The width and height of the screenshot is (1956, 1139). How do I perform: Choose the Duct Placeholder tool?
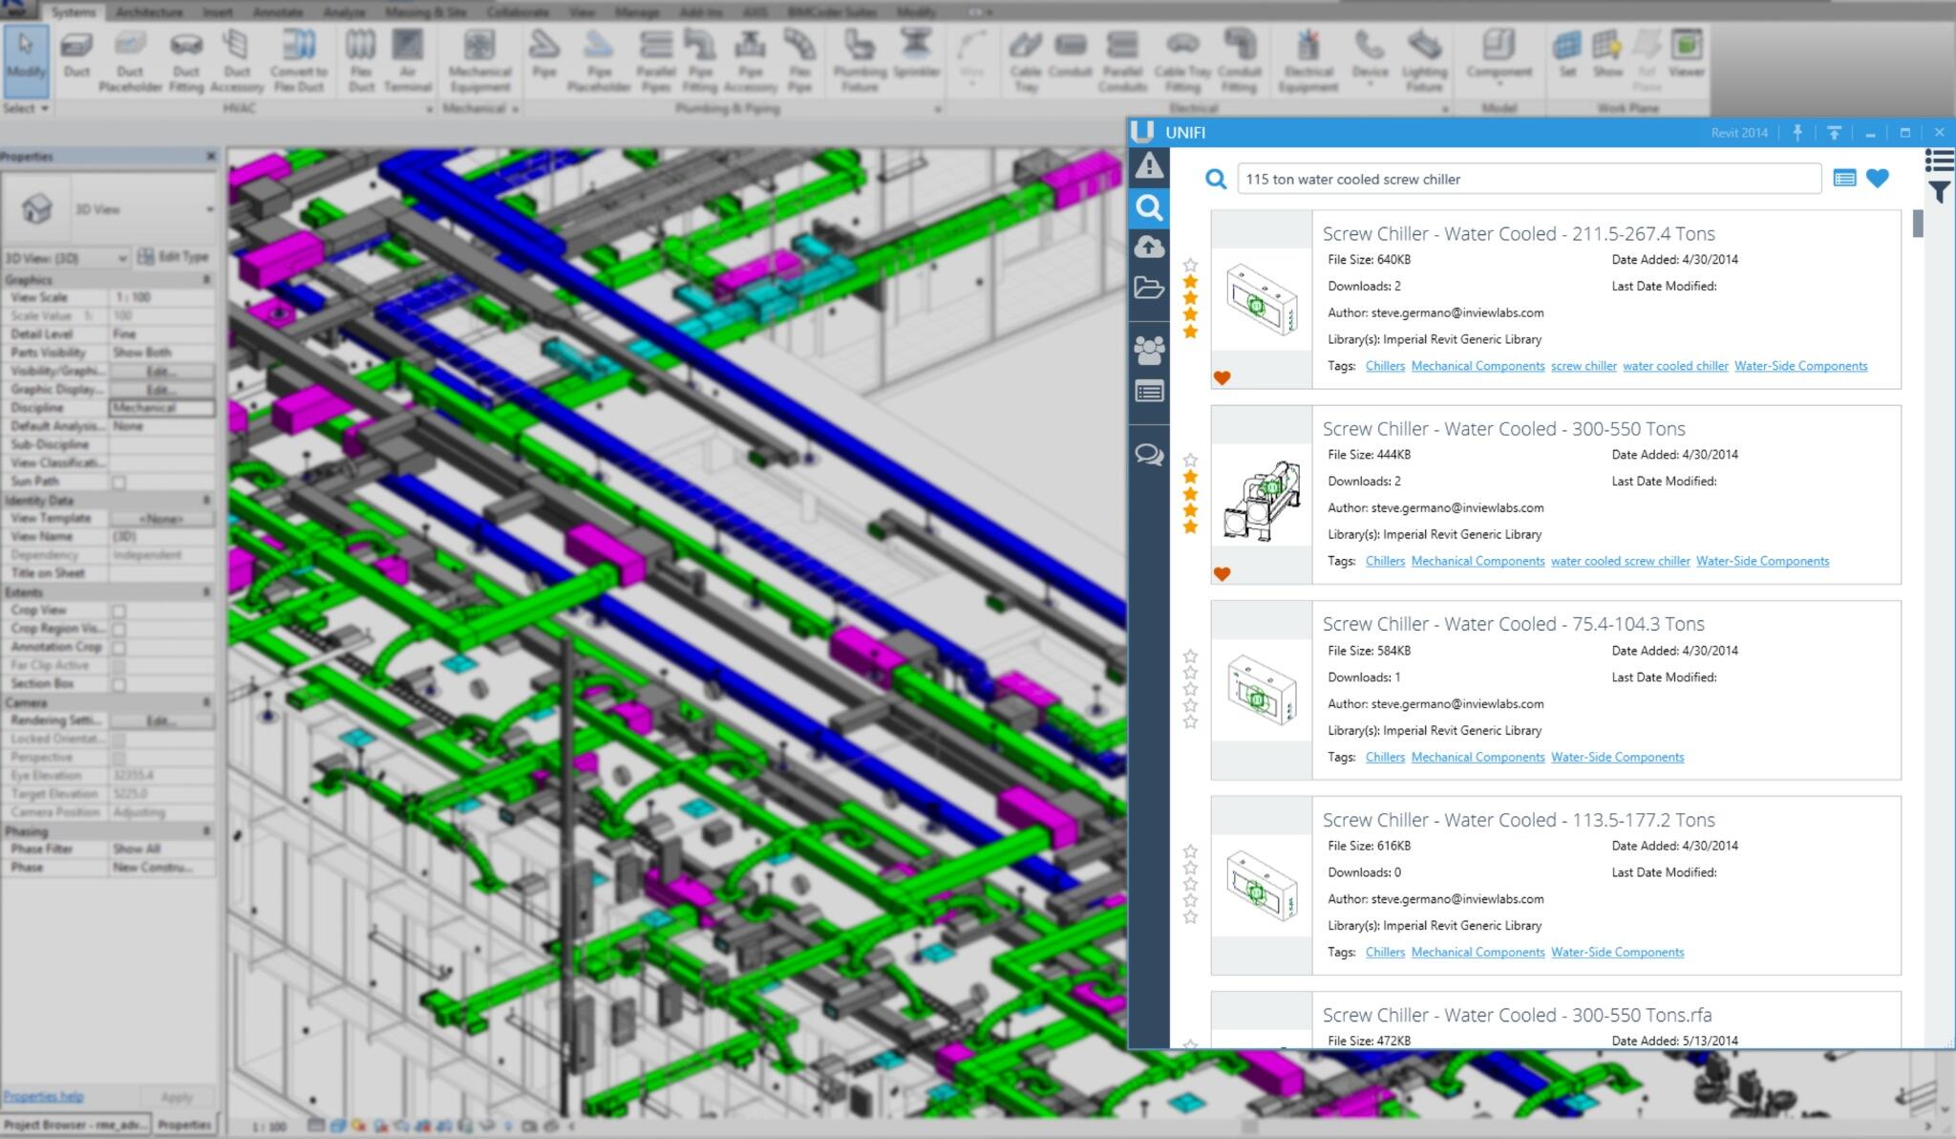click(x=130, y=61)
